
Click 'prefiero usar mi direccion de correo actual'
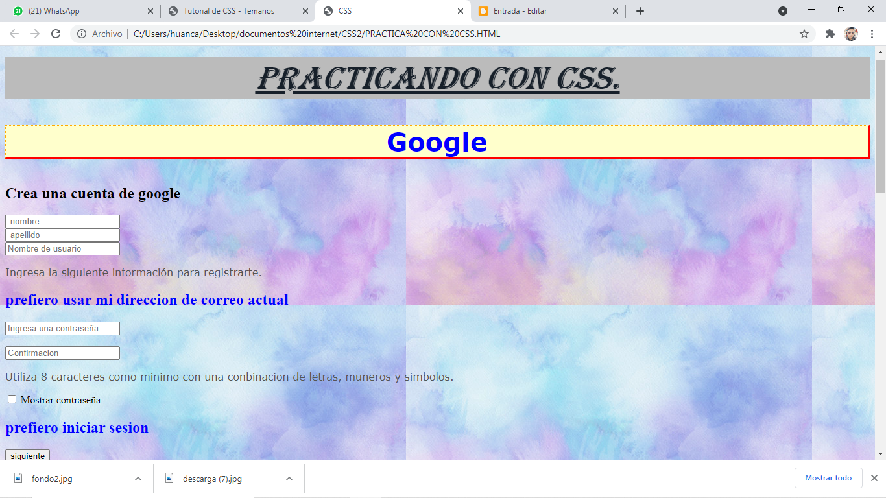(x=147, y=300)
